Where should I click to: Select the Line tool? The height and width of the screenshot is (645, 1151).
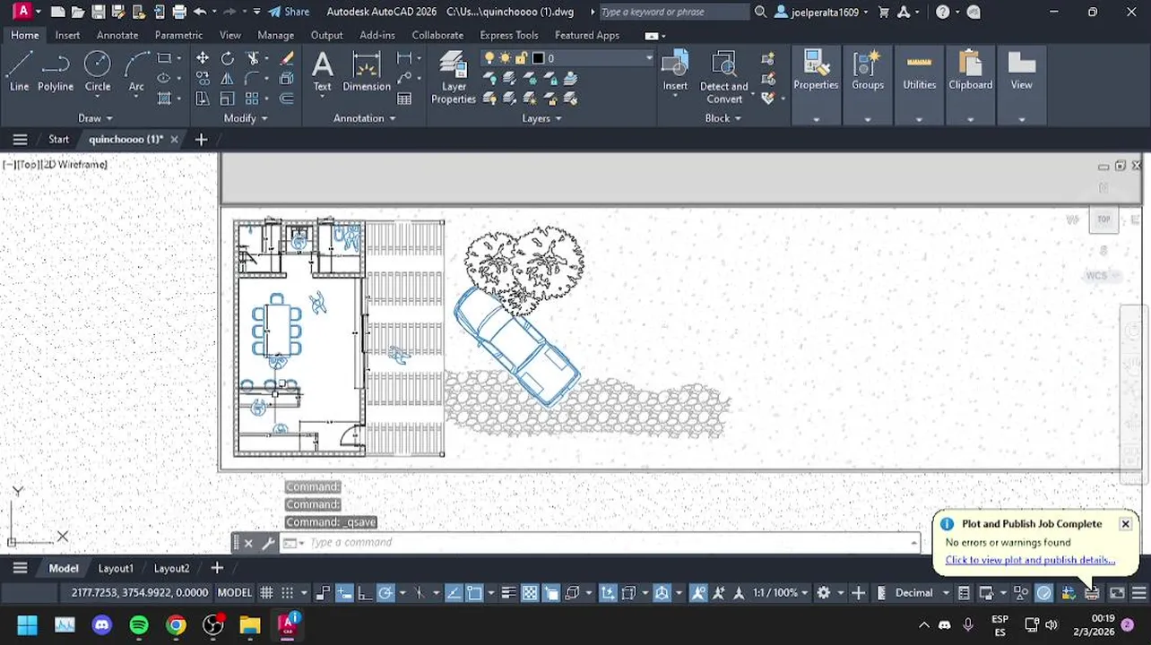click(19, 72)
